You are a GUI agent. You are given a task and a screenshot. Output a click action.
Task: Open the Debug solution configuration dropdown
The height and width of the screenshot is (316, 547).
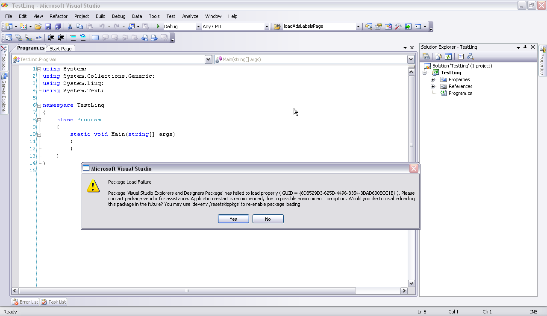(x=198, y=26)
